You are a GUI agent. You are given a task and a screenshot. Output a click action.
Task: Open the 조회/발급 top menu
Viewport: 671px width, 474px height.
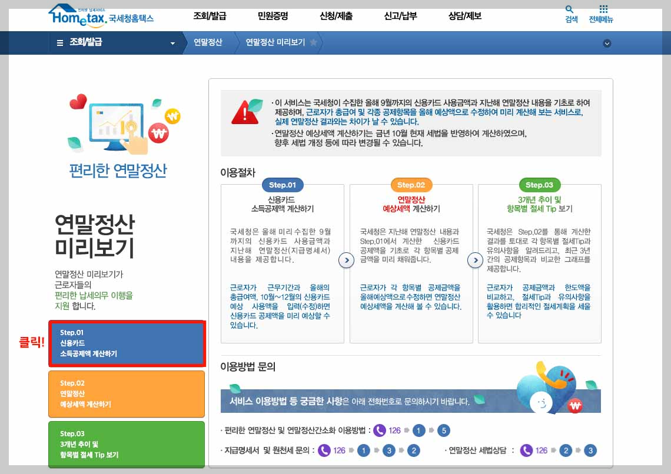[210, 16]
